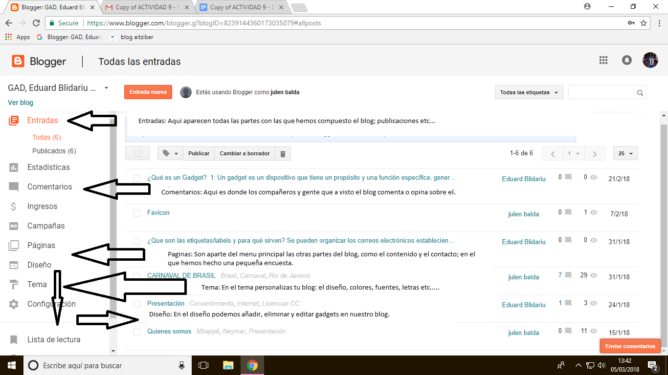
Task: Switch to the Gmail ACTIVIDAD 9 tab
Action: 148,7
